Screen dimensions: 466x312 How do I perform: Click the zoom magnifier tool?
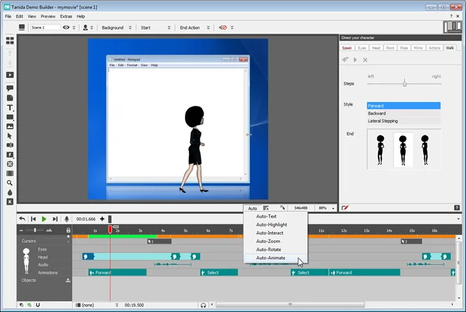(x=10, y=183)
